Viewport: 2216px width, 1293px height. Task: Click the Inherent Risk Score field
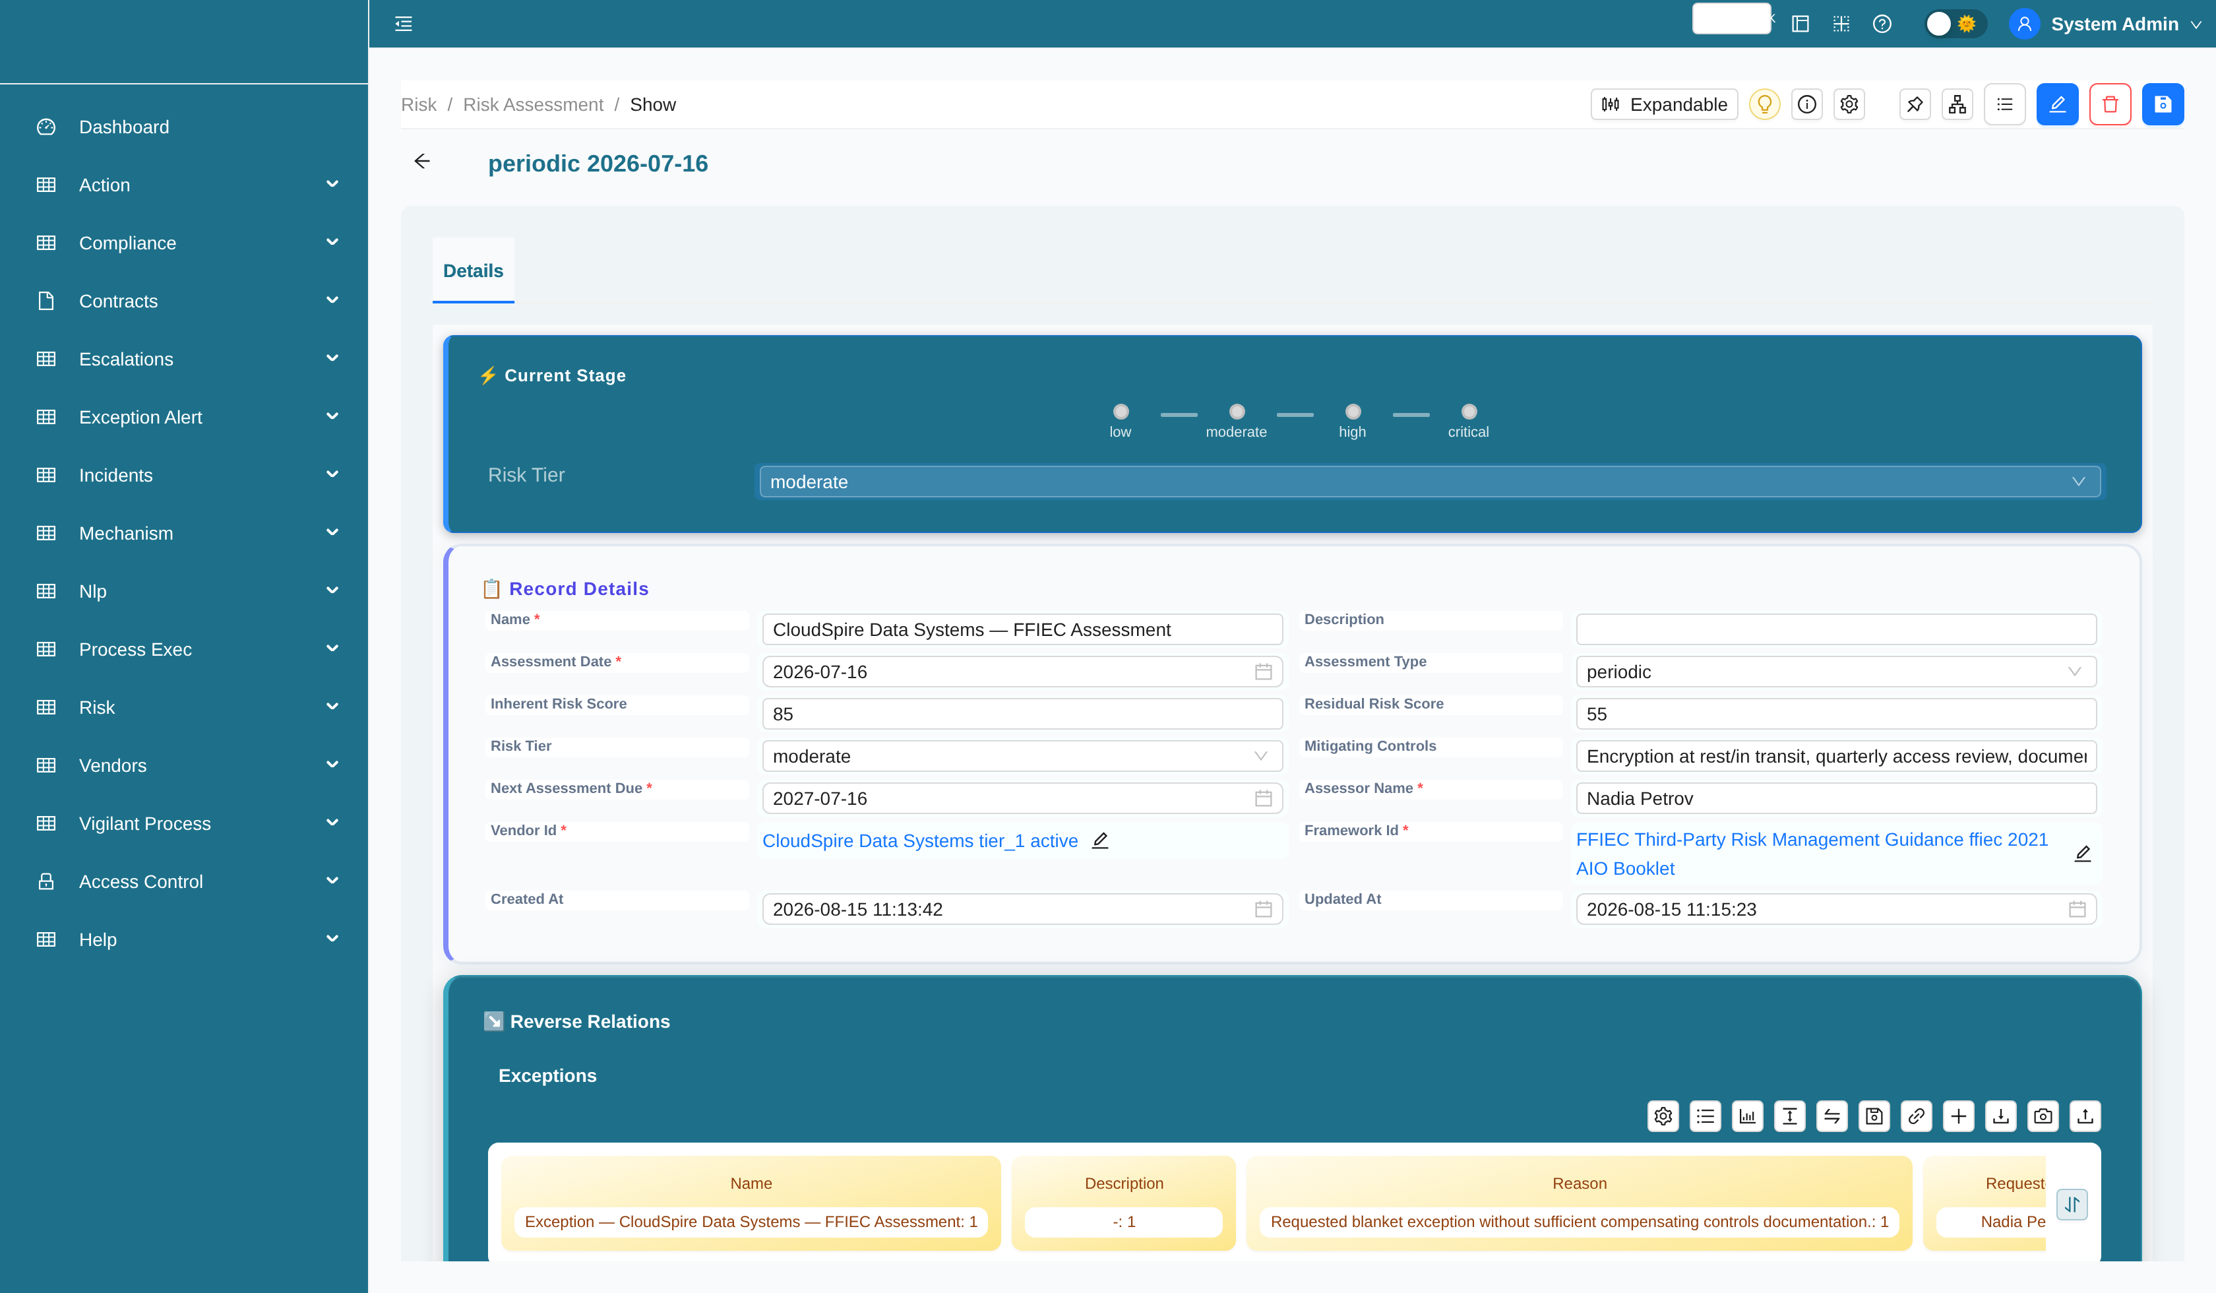(1022, 714)
